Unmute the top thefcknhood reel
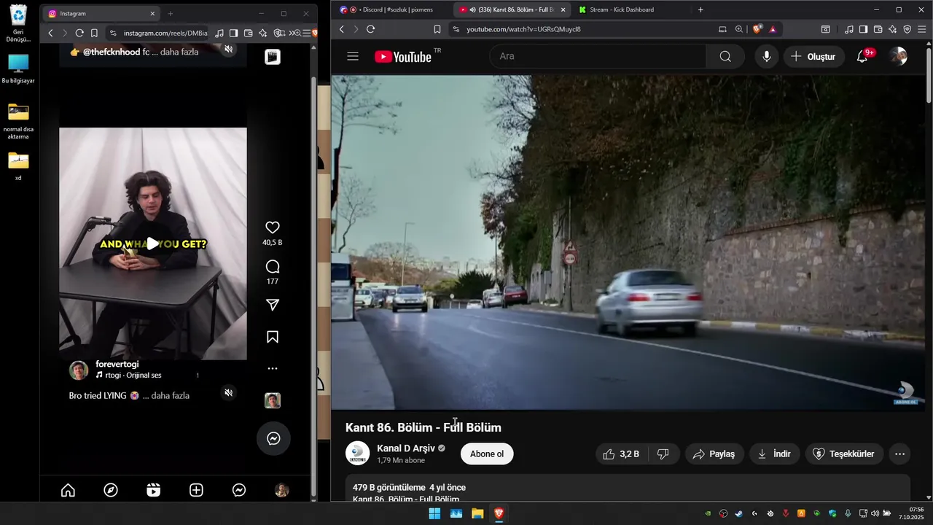This screenshot has width=933, height=525. coord(228,49)
